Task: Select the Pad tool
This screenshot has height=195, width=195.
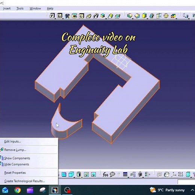Action: [x=52, y=16]
